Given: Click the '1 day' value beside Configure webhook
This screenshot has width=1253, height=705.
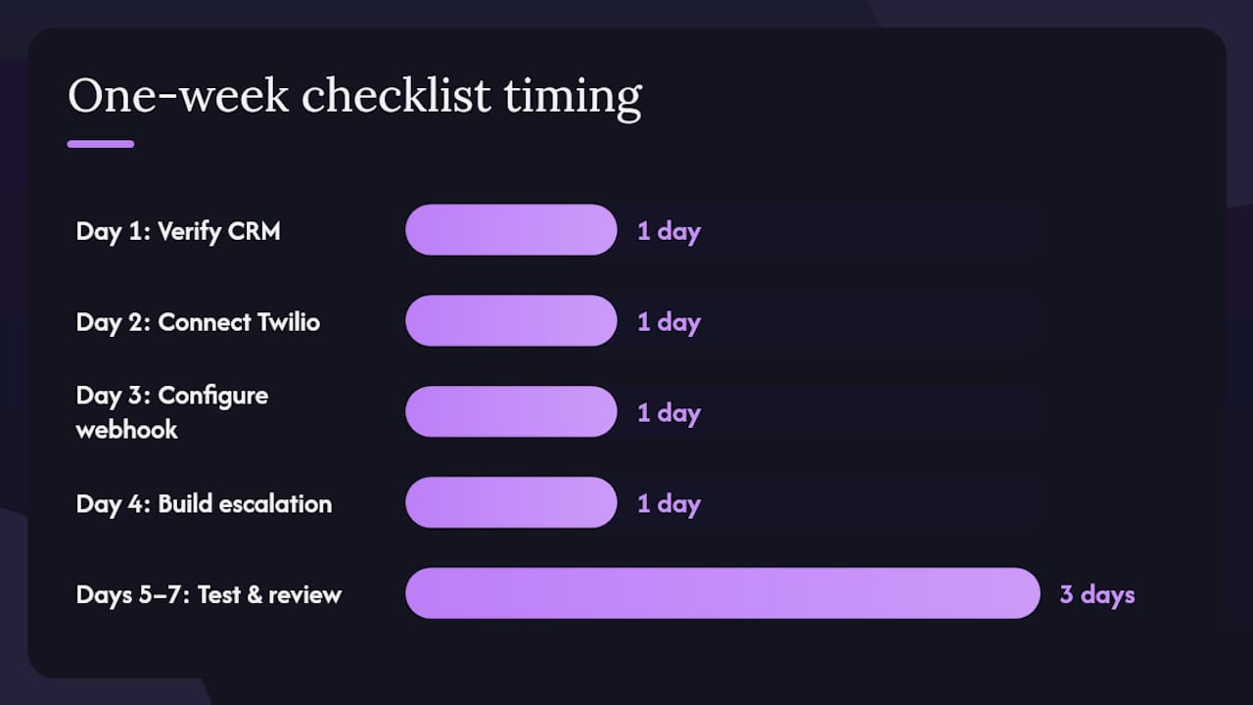Looking at the screenshot, I should [x=669, y=413].
